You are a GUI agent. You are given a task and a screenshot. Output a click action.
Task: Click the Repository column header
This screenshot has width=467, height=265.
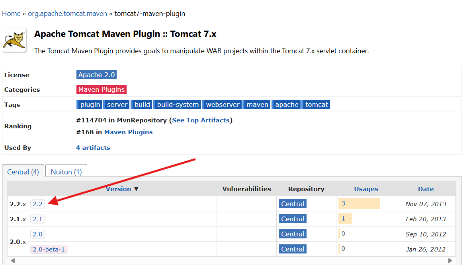click(x=306, y=189)
